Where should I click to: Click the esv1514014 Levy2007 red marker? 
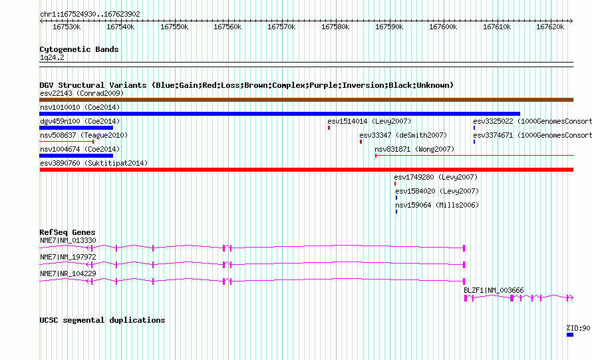pos(329,128)
